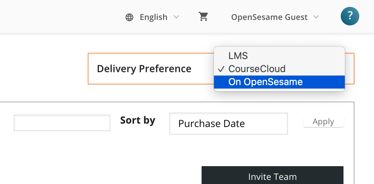Click the Apply button

pos(323,122)
